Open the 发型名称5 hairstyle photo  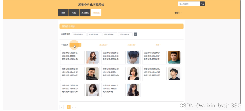pyautogui.click(x=92, y=74)
